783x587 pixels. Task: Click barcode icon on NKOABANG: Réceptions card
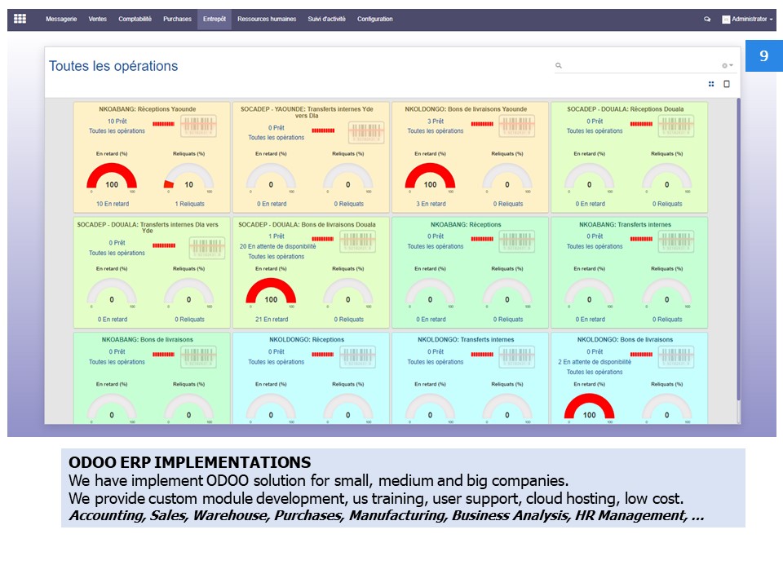click(517, 241)
